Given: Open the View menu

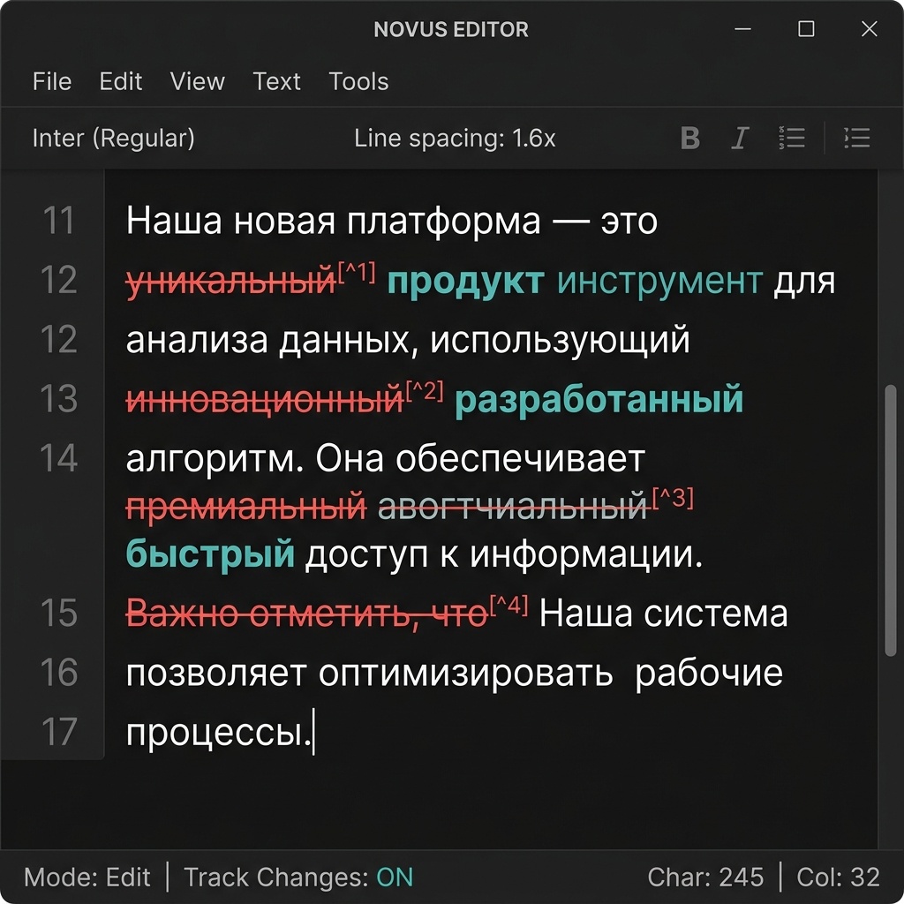Looking at the screenshot, I should (x=197, y=81).
